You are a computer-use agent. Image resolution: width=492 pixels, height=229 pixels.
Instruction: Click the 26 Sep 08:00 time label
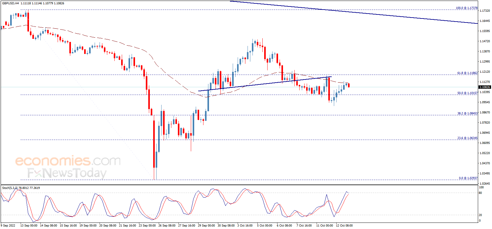[167, 226]
